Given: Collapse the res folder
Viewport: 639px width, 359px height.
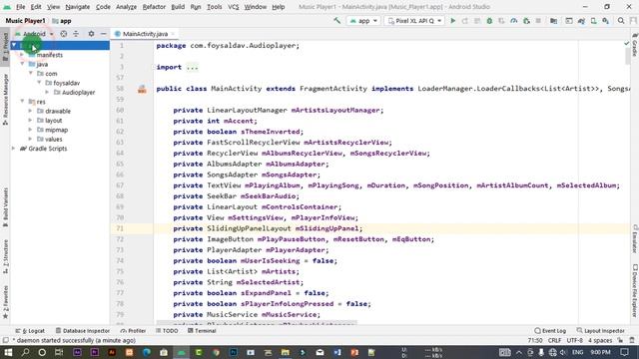Looking at the screenshot, I should (x=22, y=102).
